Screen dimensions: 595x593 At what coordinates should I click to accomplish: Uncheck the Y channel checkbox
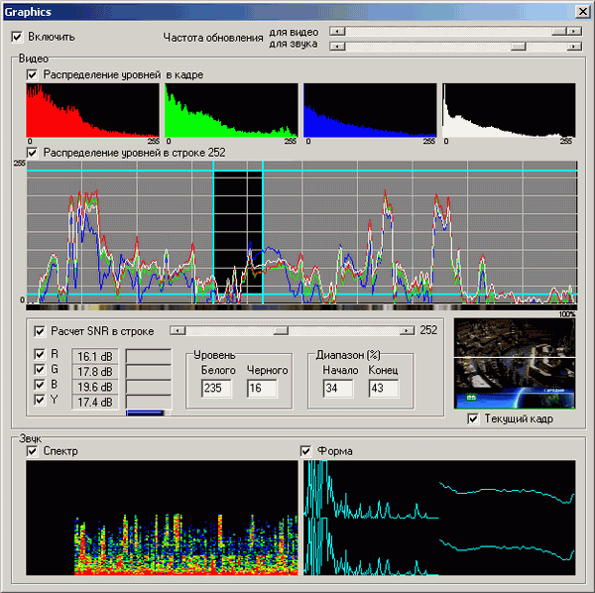40,401
